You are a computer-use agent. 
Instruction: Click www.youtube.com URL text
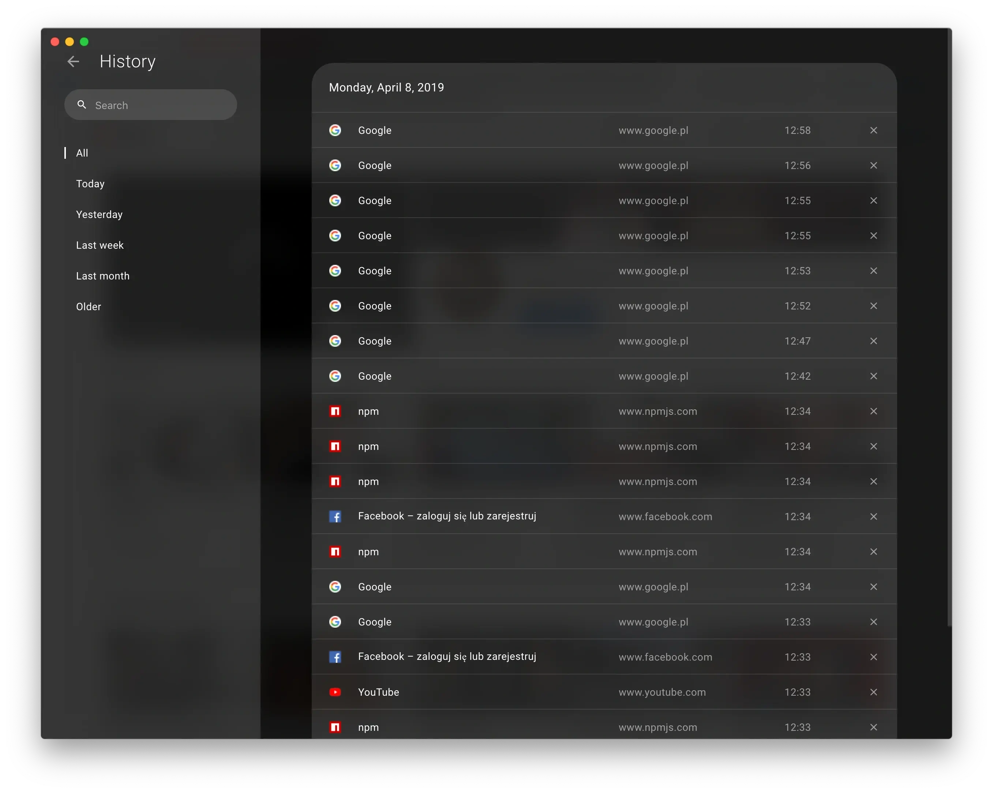click(x=662, y=692)
